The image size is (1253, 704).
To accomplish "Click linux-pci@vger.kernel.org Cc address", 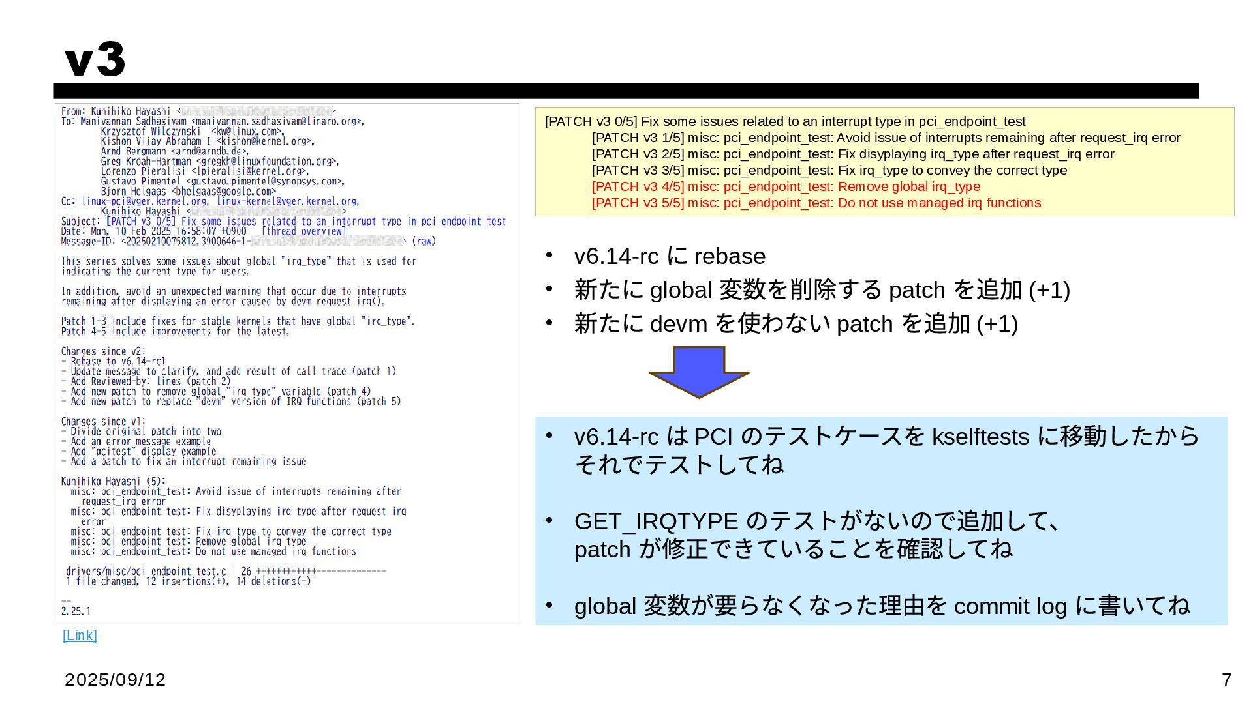I will coord(145,201).
